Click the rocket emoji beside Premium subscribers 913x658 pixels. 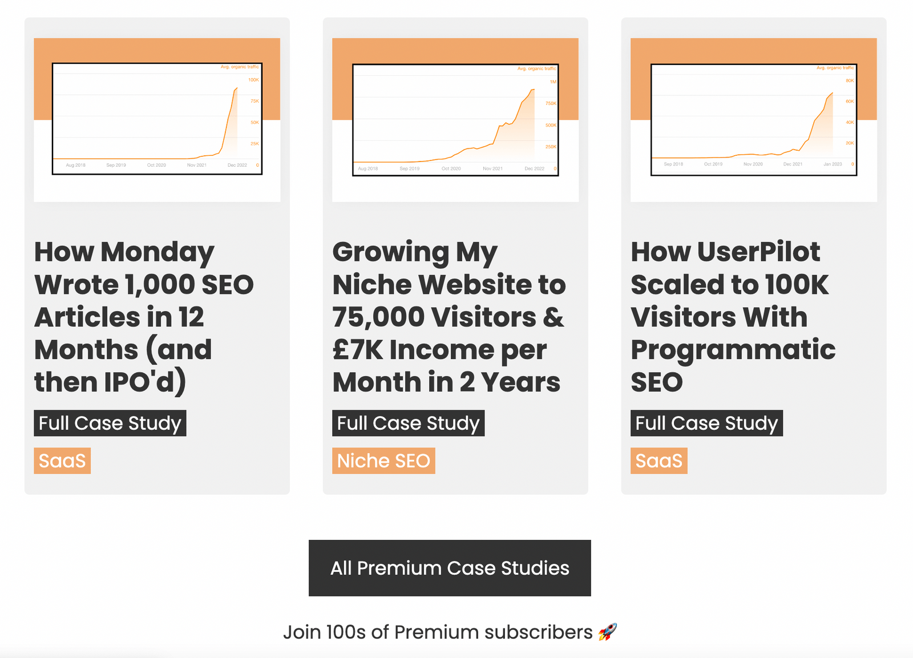pos(608,632)
